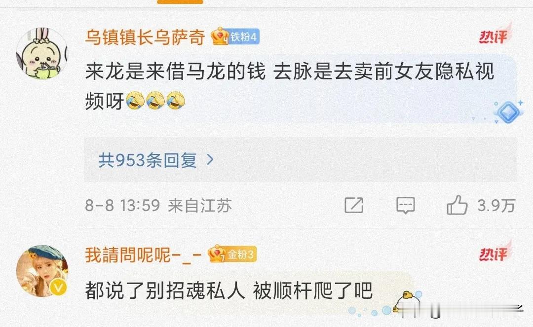Viewport: 533px width, 327px height.
Task: Tap the chevron beside 953 replies
Action: click(x=210, y=159)
